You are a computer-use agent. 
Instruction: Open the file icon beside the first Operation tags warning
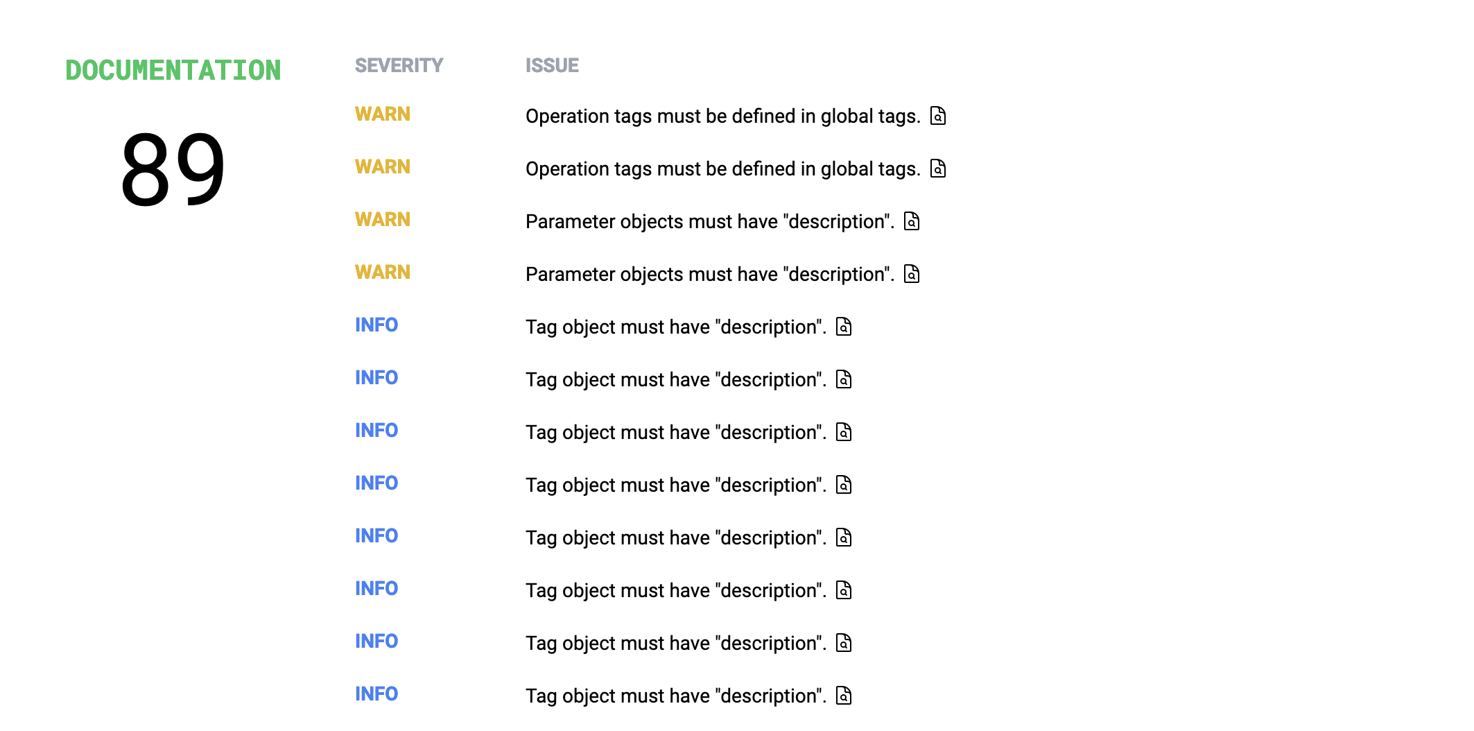(937, 116)
